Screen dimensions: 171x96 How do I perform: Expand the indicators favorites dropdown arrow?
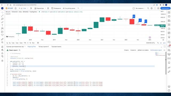(45, 8)
